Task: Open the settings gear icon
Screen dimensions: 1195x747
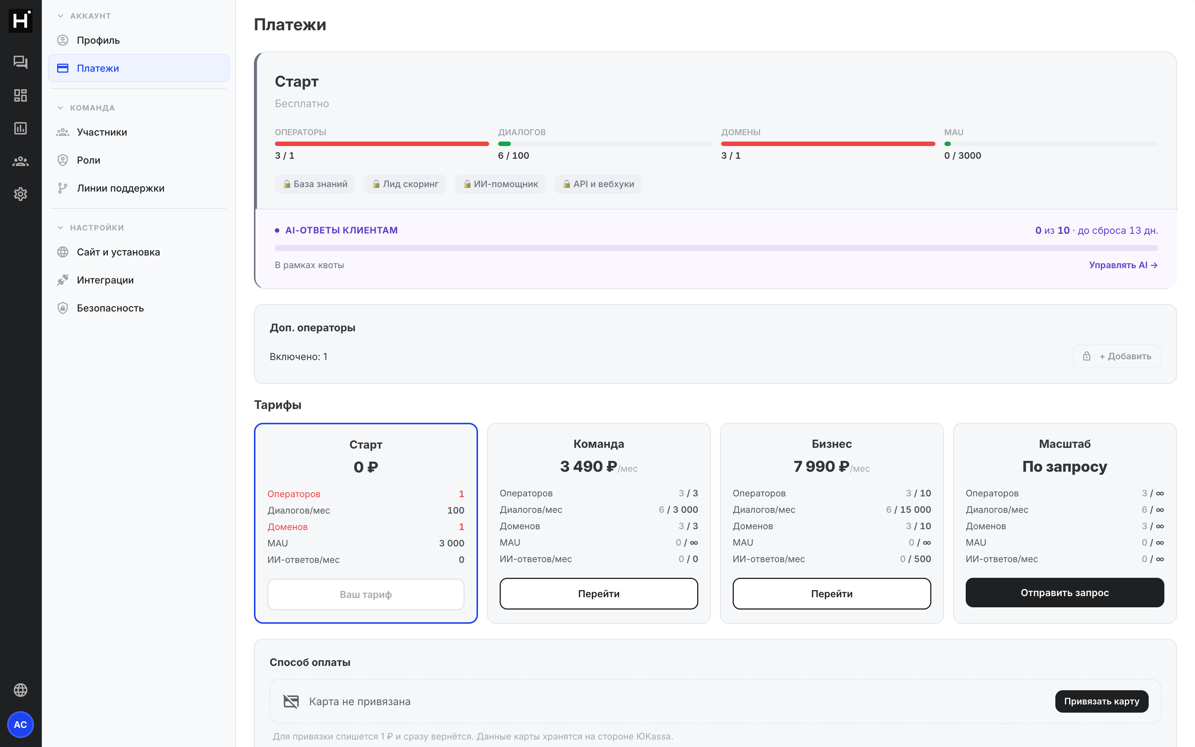Action: click(x=20, y=194)
